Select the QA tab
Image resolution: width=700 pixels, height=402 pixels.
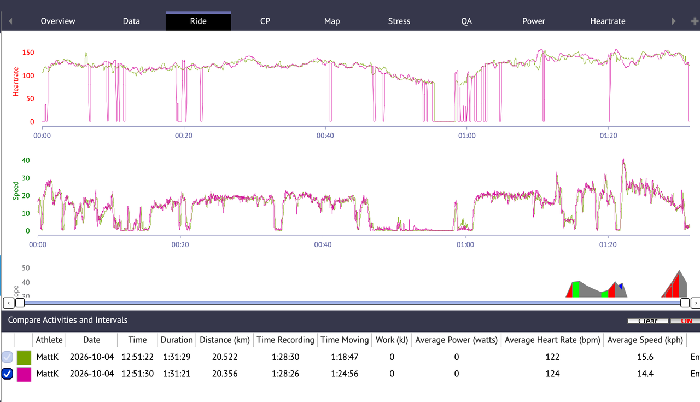466,21
